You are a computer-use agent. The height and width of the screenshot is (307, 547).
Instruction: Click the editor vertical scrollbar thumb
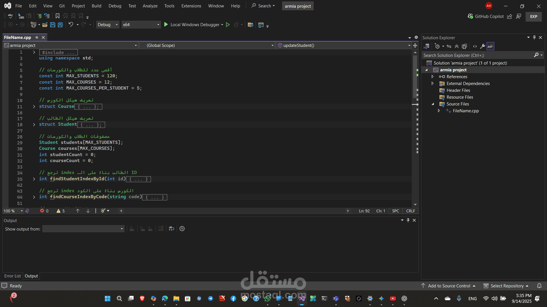point(415,77)
